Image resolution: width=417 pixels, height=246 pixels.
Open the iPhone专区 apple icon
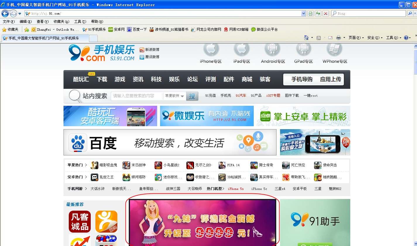pyautogui.click(x=211, y=50)
